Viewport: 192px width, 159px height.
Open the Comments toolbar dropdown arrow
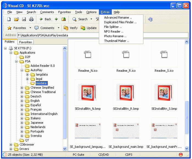59,28
